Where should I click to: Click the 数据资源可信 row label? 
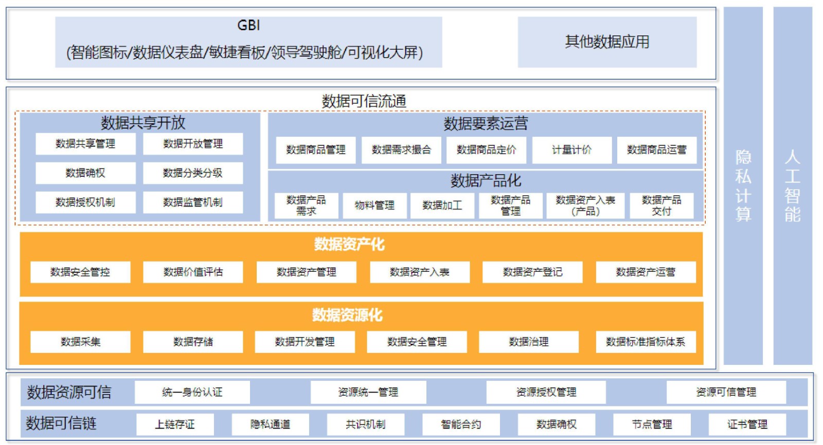(69, 393)
